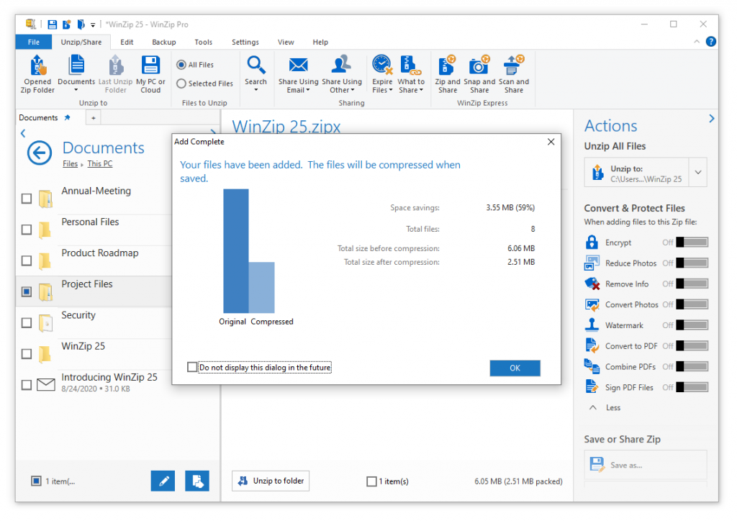The height and width of the screenshot is (521, 737).
Task: Open the Unzip to destination dropdown
Action: point(697,172)
